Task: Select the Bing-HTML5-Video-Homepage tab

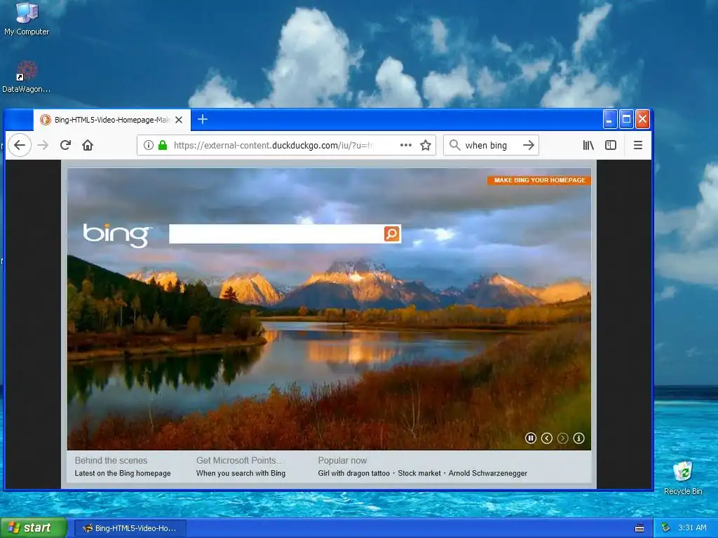Action: tap(111, 120)
